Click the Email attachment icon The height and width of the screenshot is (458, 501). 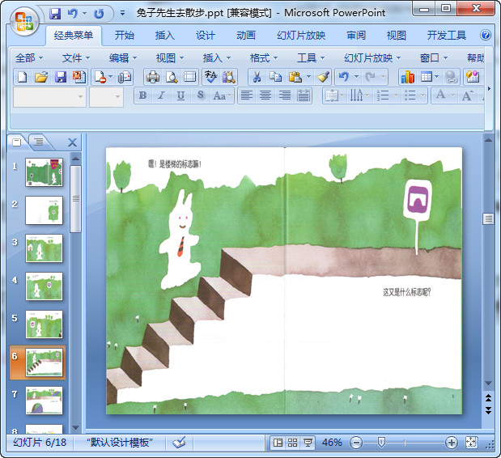coord(125,77)
